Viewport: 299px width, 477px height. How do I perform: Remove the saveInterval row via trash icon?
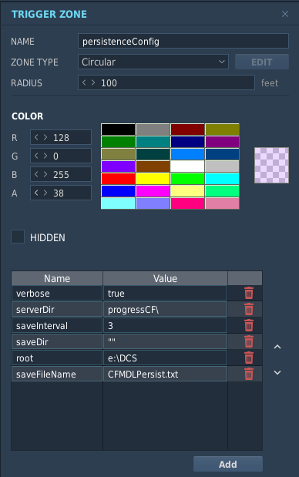click(248, 325)
